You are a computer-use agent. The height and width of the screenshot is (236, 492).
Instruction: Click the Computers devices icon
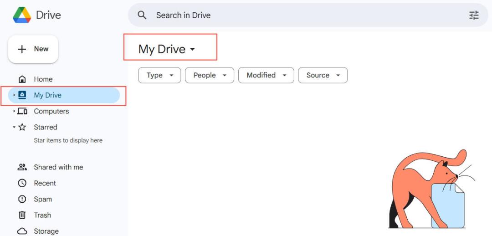22,111
